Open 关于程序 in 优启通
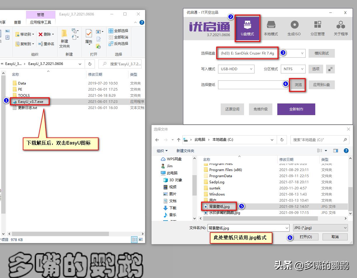The image size is (357, 278). point(341,28)
